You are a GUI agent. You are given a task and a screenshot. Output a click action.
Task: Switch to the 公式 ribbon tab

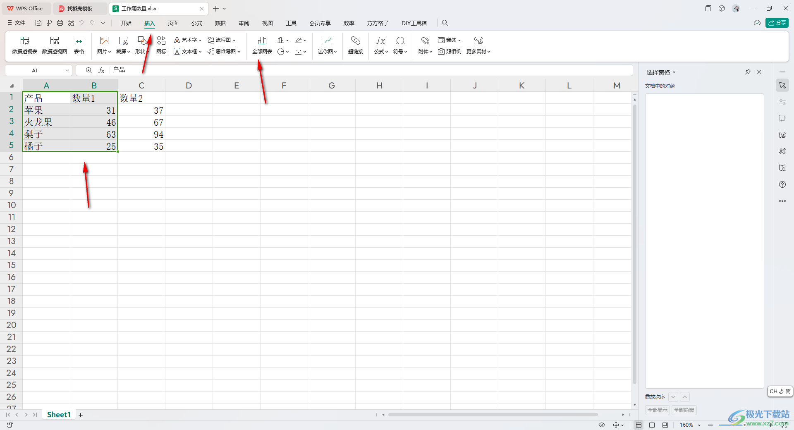(x=197, y=23)
